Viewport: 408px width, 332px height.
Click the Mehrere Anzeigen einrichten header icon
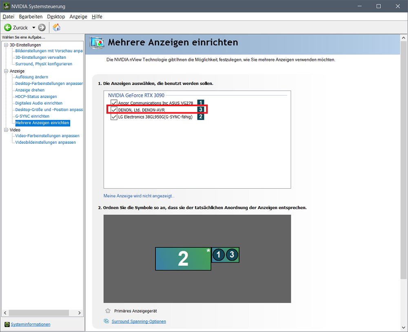[97, 43]
